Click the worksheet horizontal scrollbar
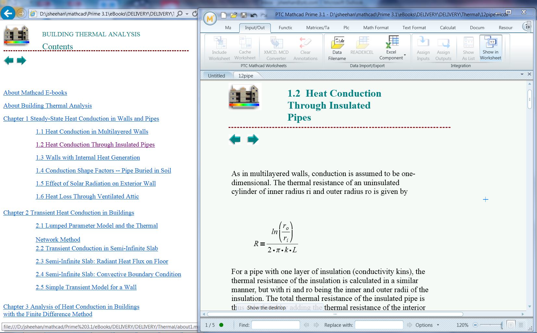The width and height of the screenshot is (537, 333). pos(335,314)
